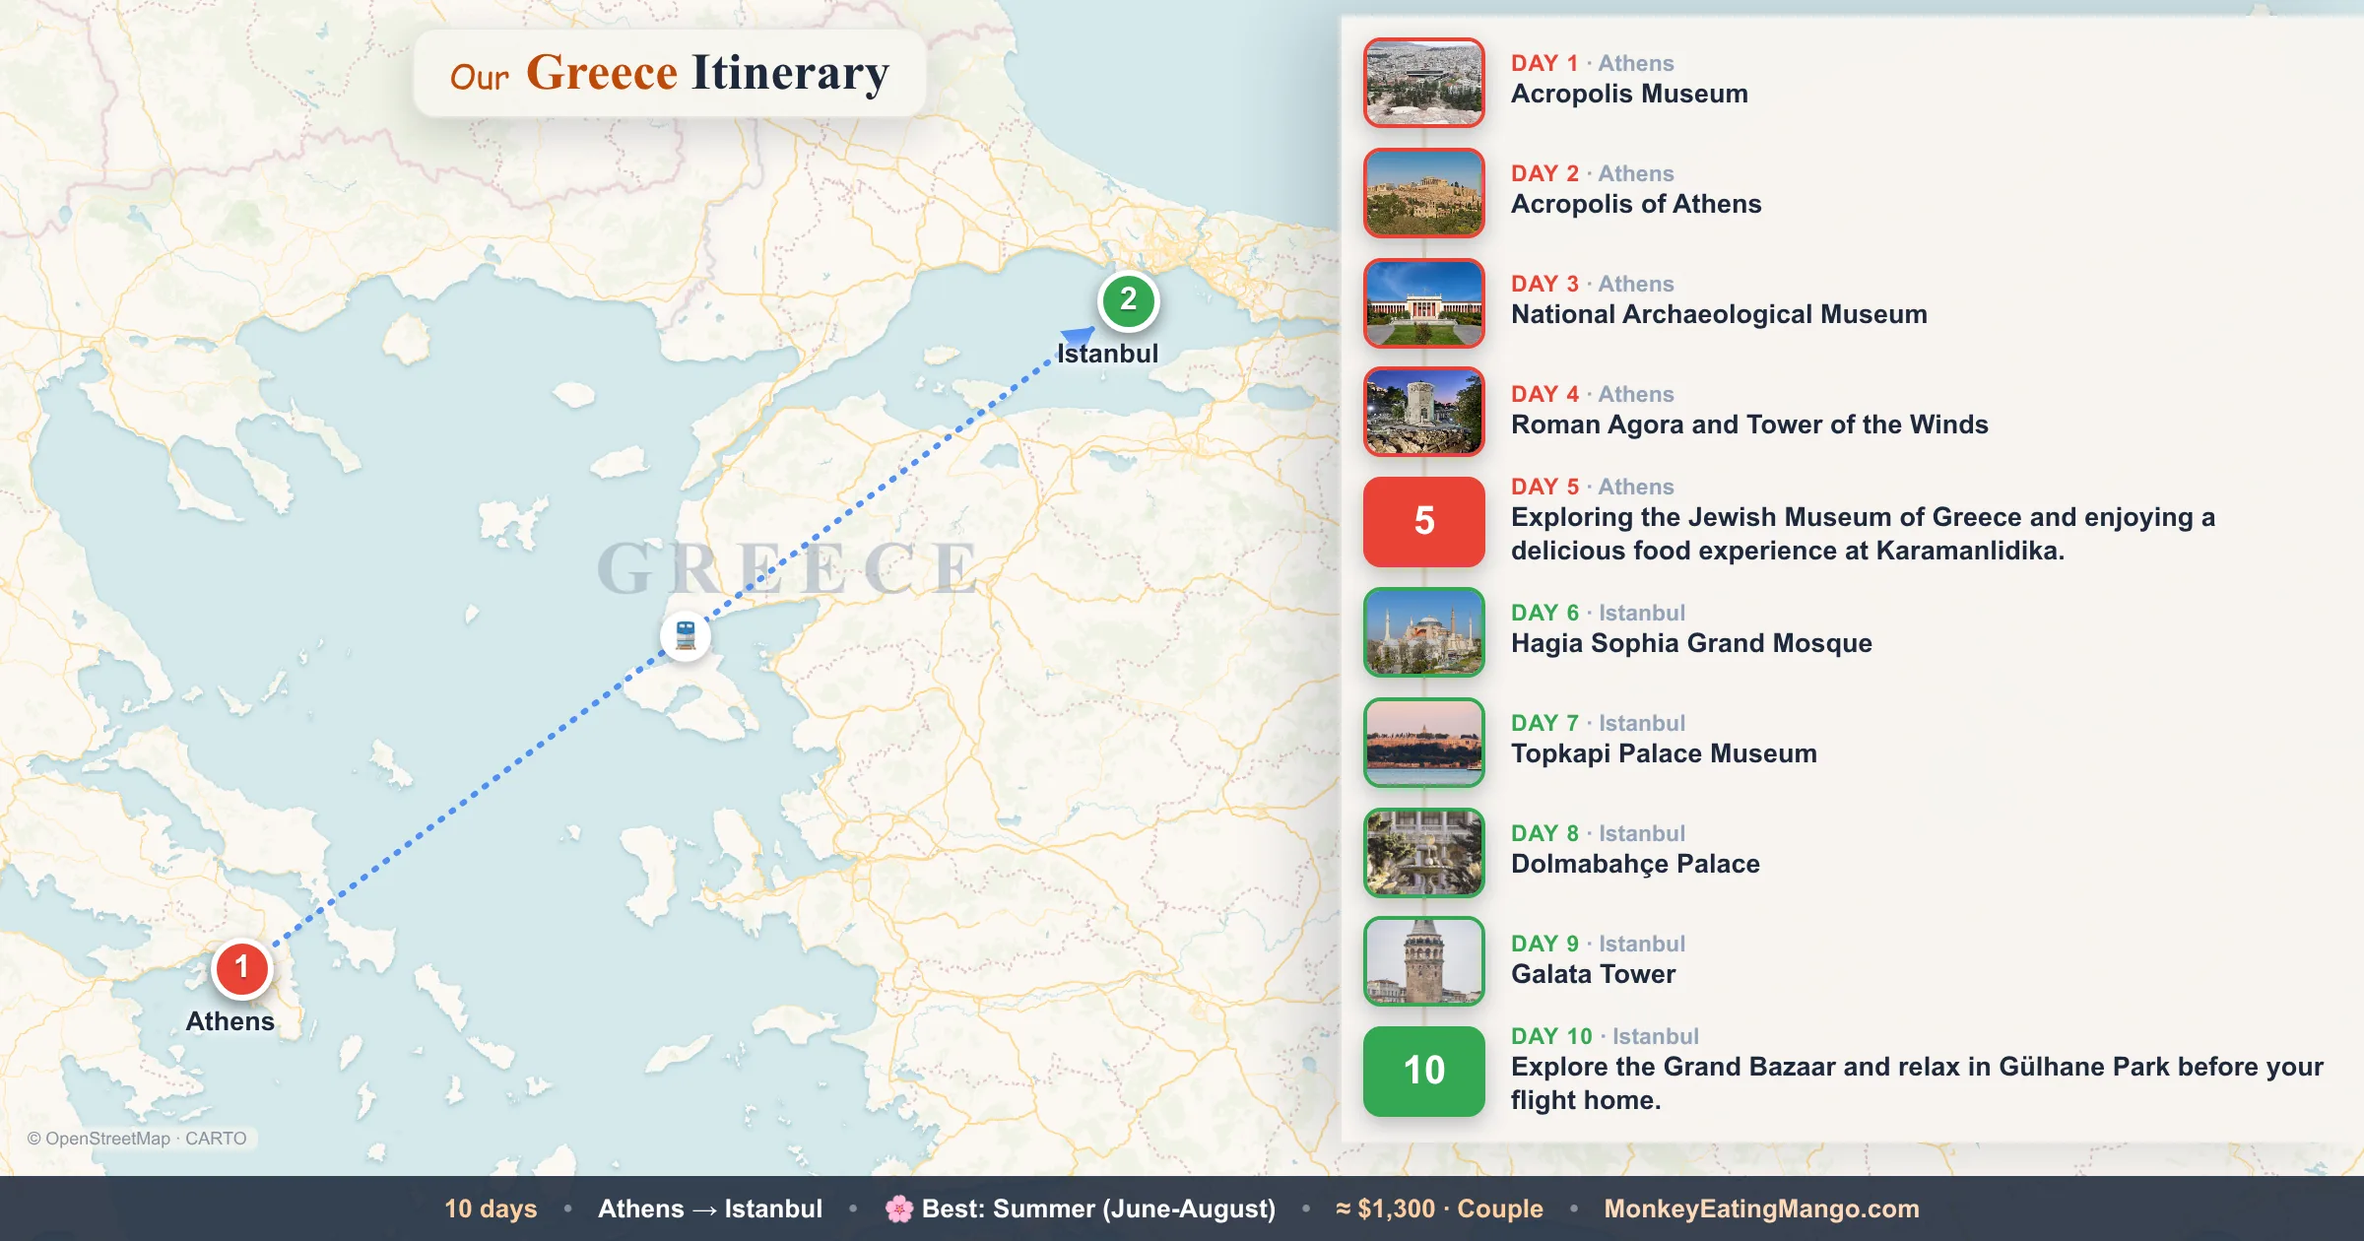The image size is (2364, 1241).
Task: Click the MonkeyEatingMango.com link
Action: (x=1761, y=1208)
